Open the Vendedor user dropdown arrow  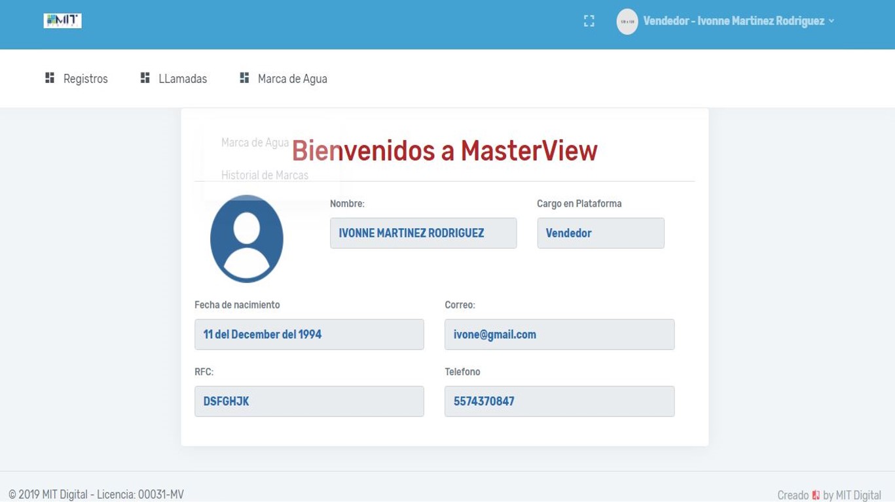point(831,21)
